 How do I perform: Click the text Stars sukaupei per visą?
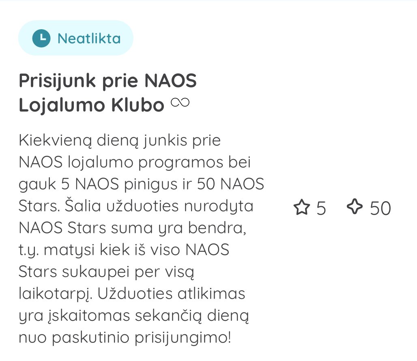(106, 272)
